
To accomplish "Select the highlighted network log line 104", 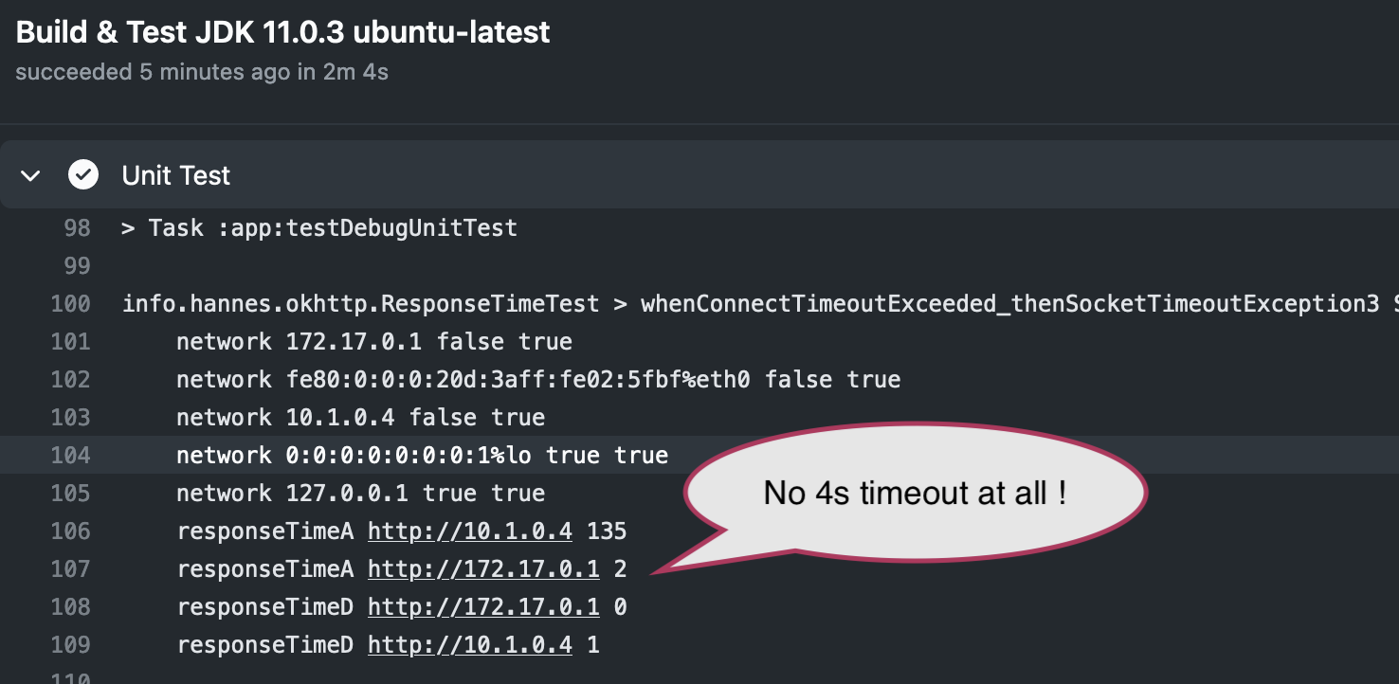I will click(x=422, y=455).
